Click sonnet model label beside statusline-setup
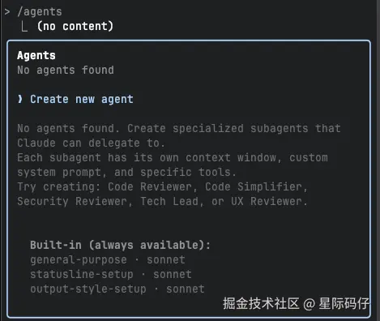 coord(173,275)
